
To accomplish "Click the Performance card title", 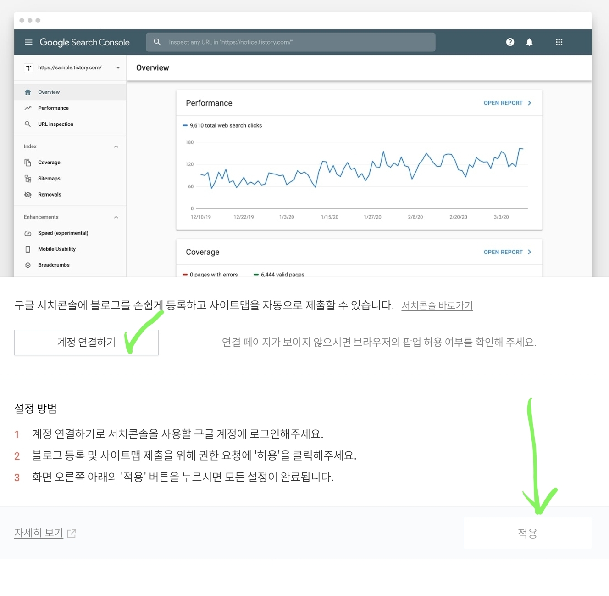I will (209, 103).
